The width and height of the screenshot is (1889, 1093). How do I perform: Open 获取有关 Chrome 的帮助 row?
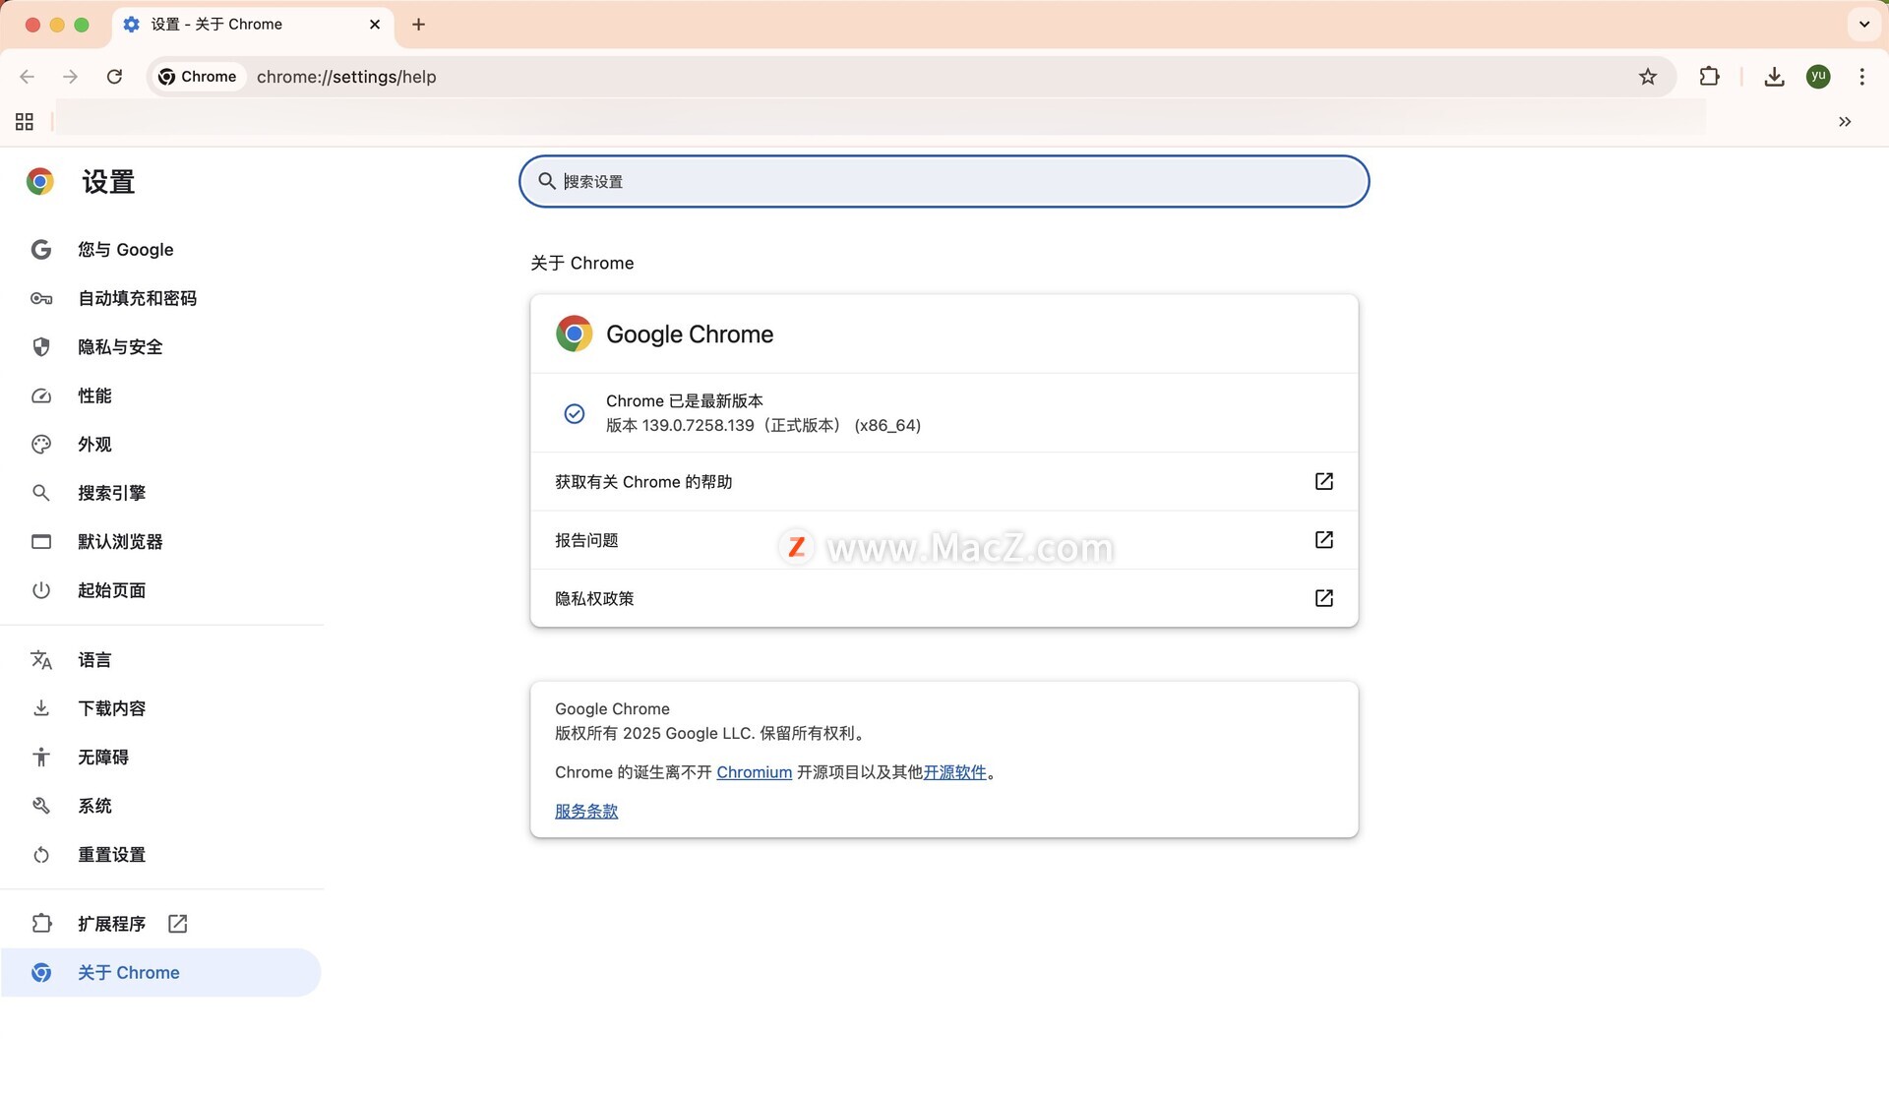coord(944,482)
